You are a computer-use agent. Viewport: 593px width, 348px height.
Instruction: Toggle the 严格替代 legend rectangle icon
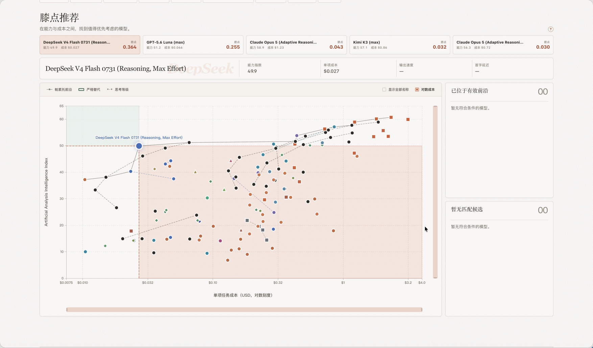click(81, 90)
